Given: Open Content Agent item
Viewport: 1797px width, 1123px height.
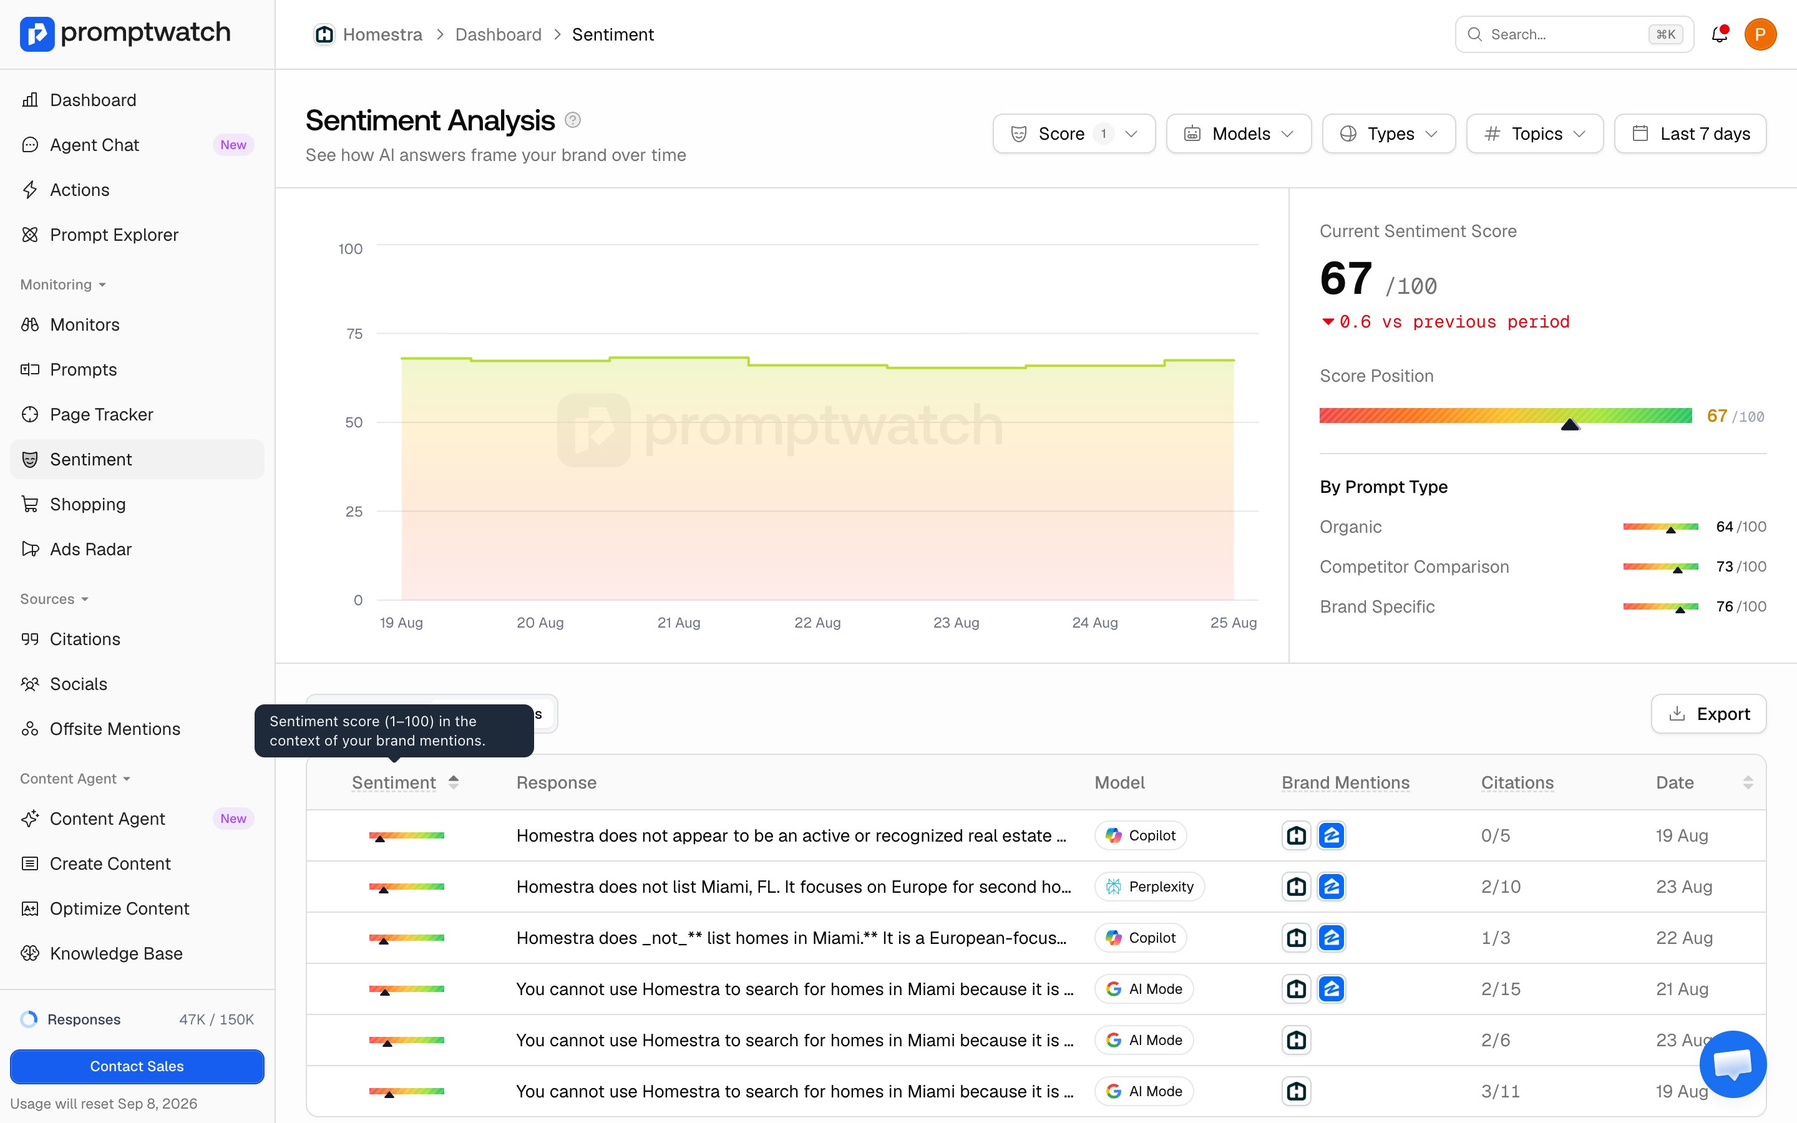Looking at the screenshot, I should (x=137, y=819).
